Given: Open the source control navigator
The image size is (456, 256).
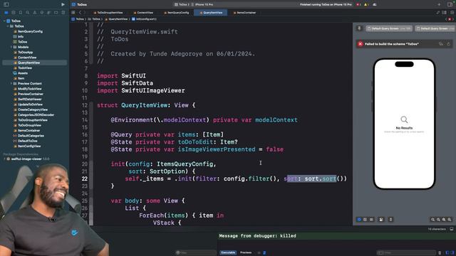Looking at the screenshot, I should [x=14, y=13].
